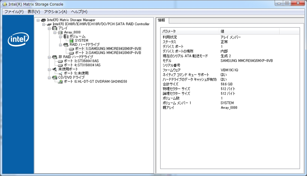Collapse the CD/DVD ドライブ node

[49, 77]
